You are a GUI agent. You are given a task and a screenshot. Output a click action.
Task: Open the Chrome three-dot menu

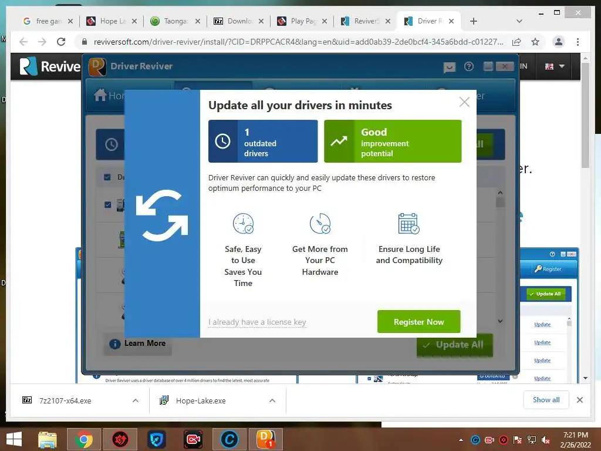click(x=578, y=42)
